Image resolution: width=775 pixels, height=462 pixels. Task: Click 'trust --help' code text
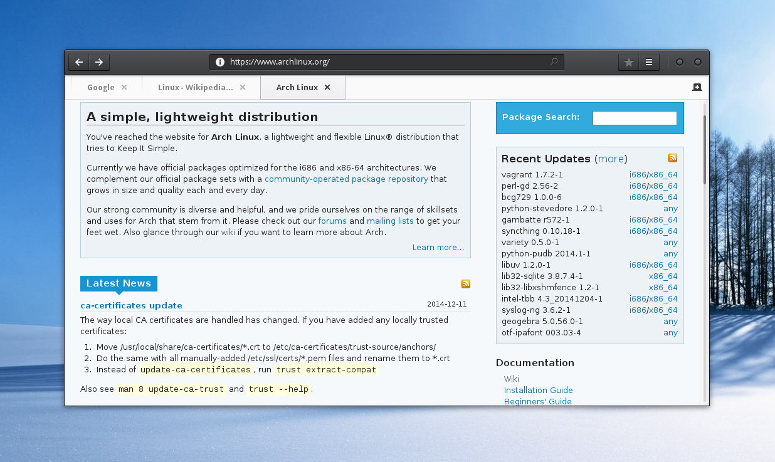coord(278,389)
